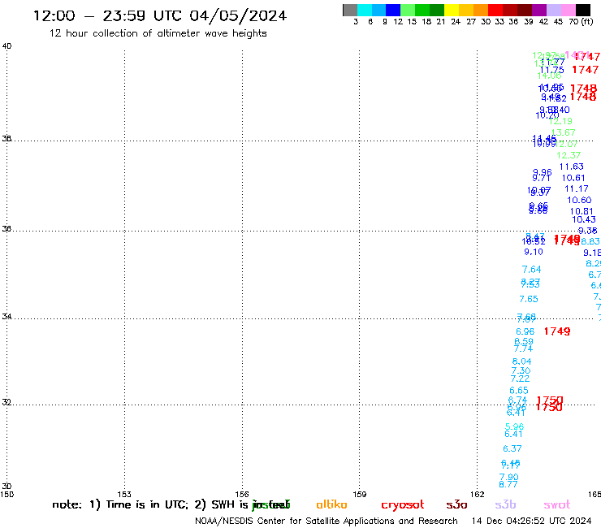Click the wave height value 8.77
Screen dimensions: 601x528
coord(508,485)
